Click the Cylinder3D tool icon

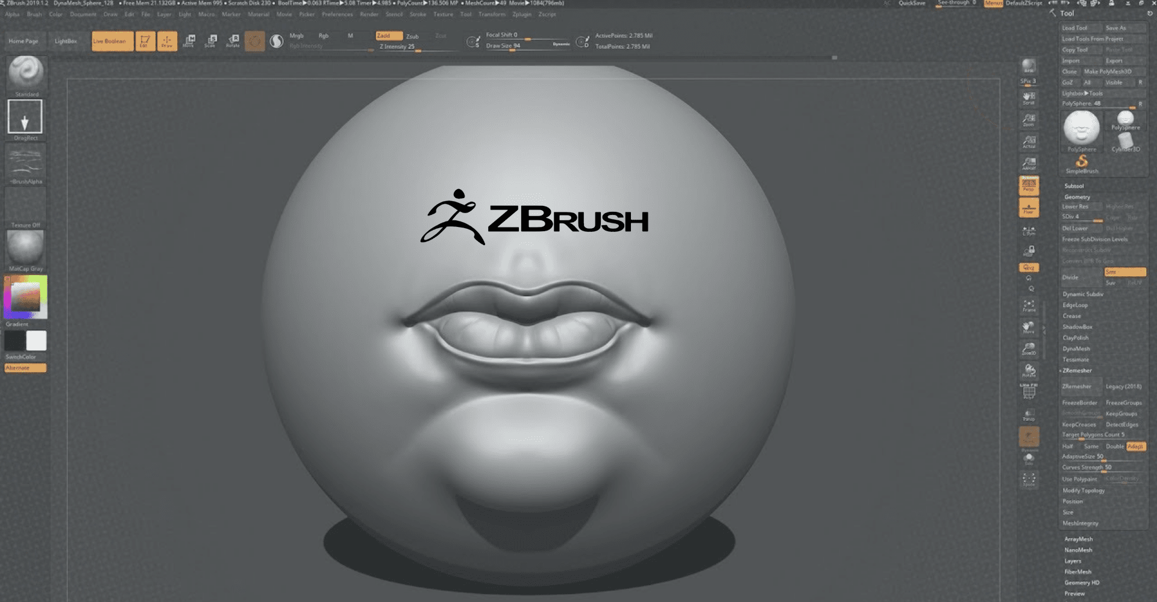coord(1125,141)
